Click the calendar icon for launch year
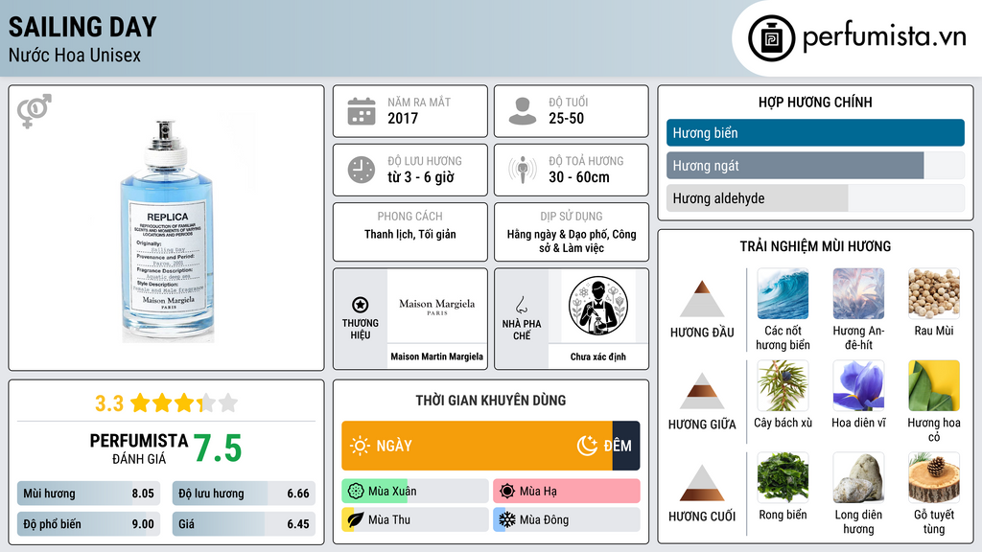Image resolution: width=982 pixels, height=552 pixels. pyautogui.click(x=362, y=111)
